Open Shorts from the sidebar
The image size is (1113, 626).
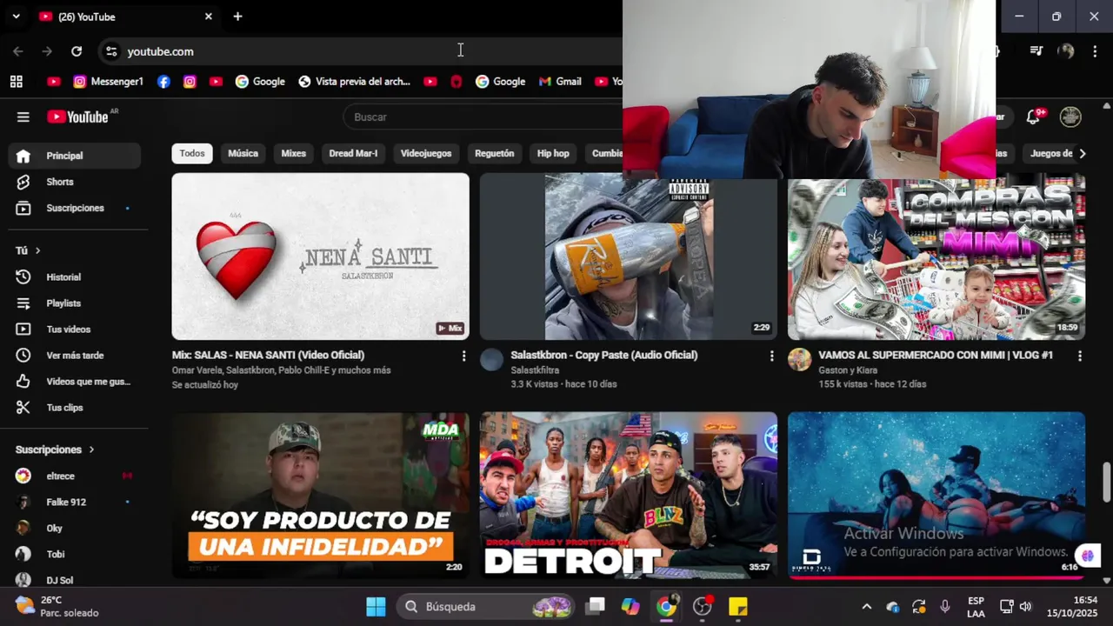coord(75,182)
